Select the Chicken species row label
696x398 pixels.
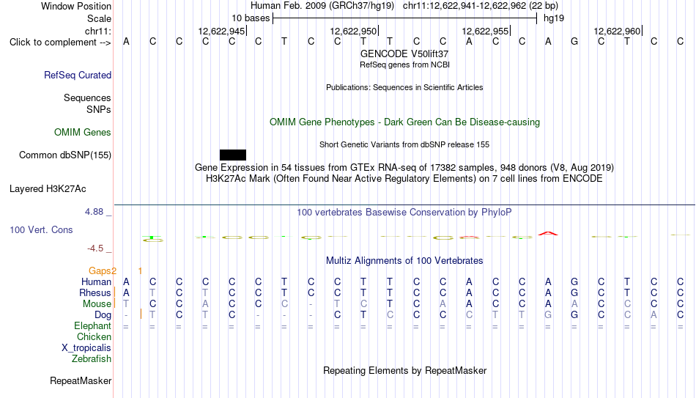click(94, 336)
